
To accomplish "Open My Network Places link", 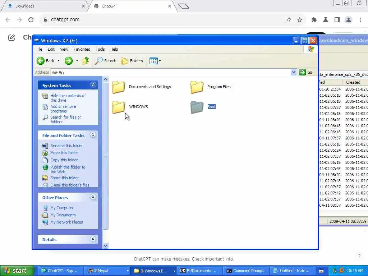I will [66, 222].
